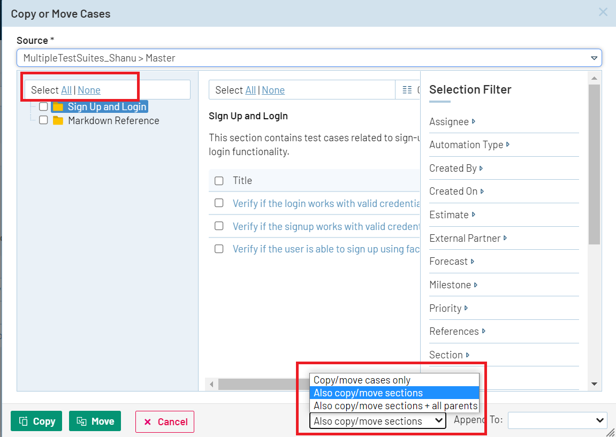Toggle the Title header checkbox
Viewport: 616px width, 437px height.
219,181
